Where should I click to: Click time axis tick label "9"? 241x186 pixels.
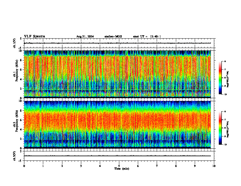[x=195, y=166]
